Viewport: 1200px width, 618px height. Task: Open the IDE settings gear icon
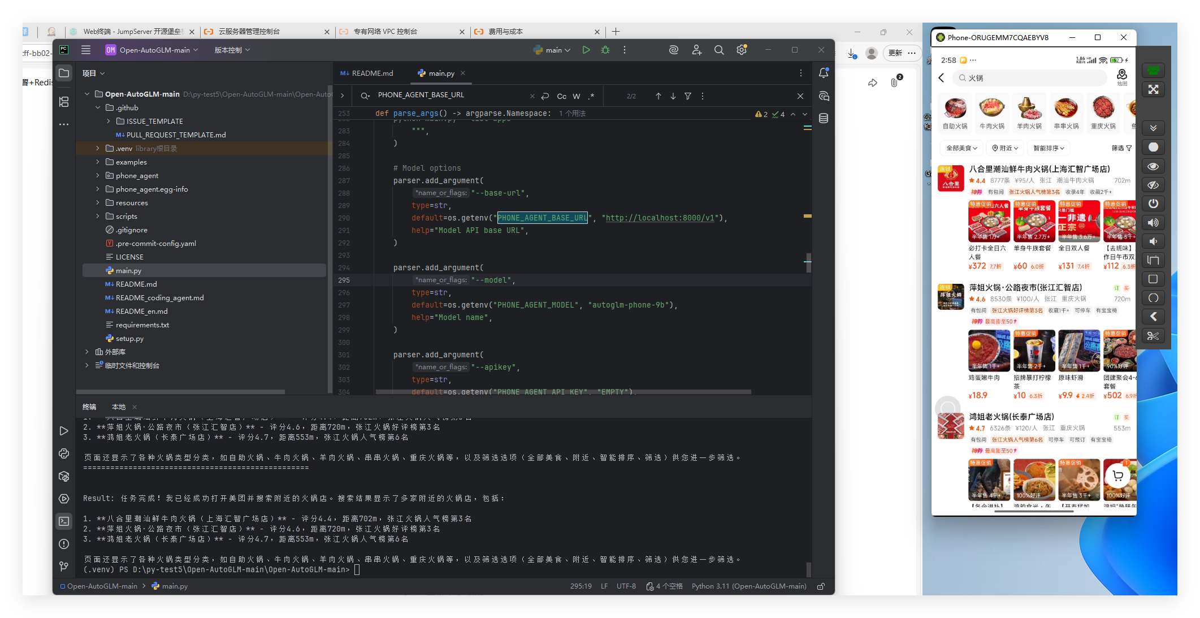742,50
